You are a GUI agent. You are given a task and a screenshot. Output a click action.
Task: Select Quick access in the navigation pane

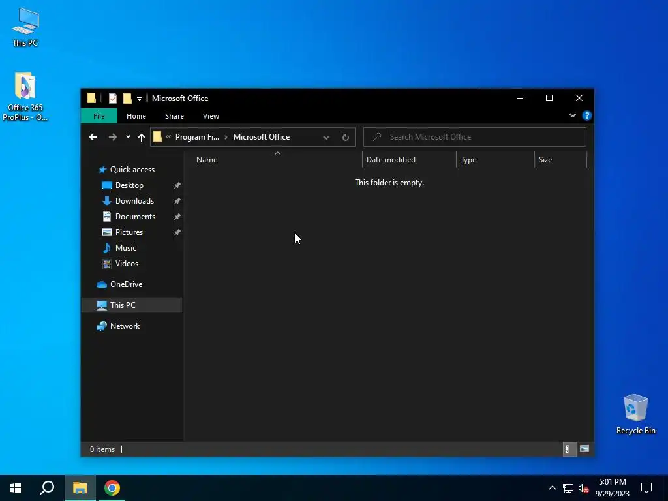pos(132,170)
